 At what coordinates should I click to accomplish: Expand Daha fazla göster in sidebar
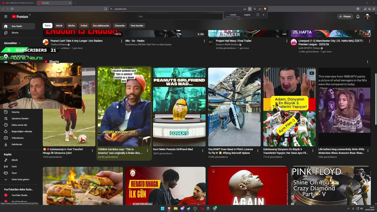tap(18, 179)
